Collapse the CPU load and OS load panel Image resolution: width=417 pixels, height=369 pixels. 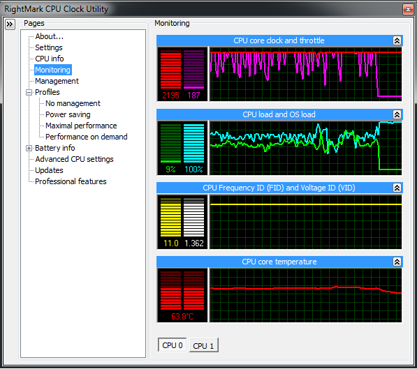pos(397,114)
